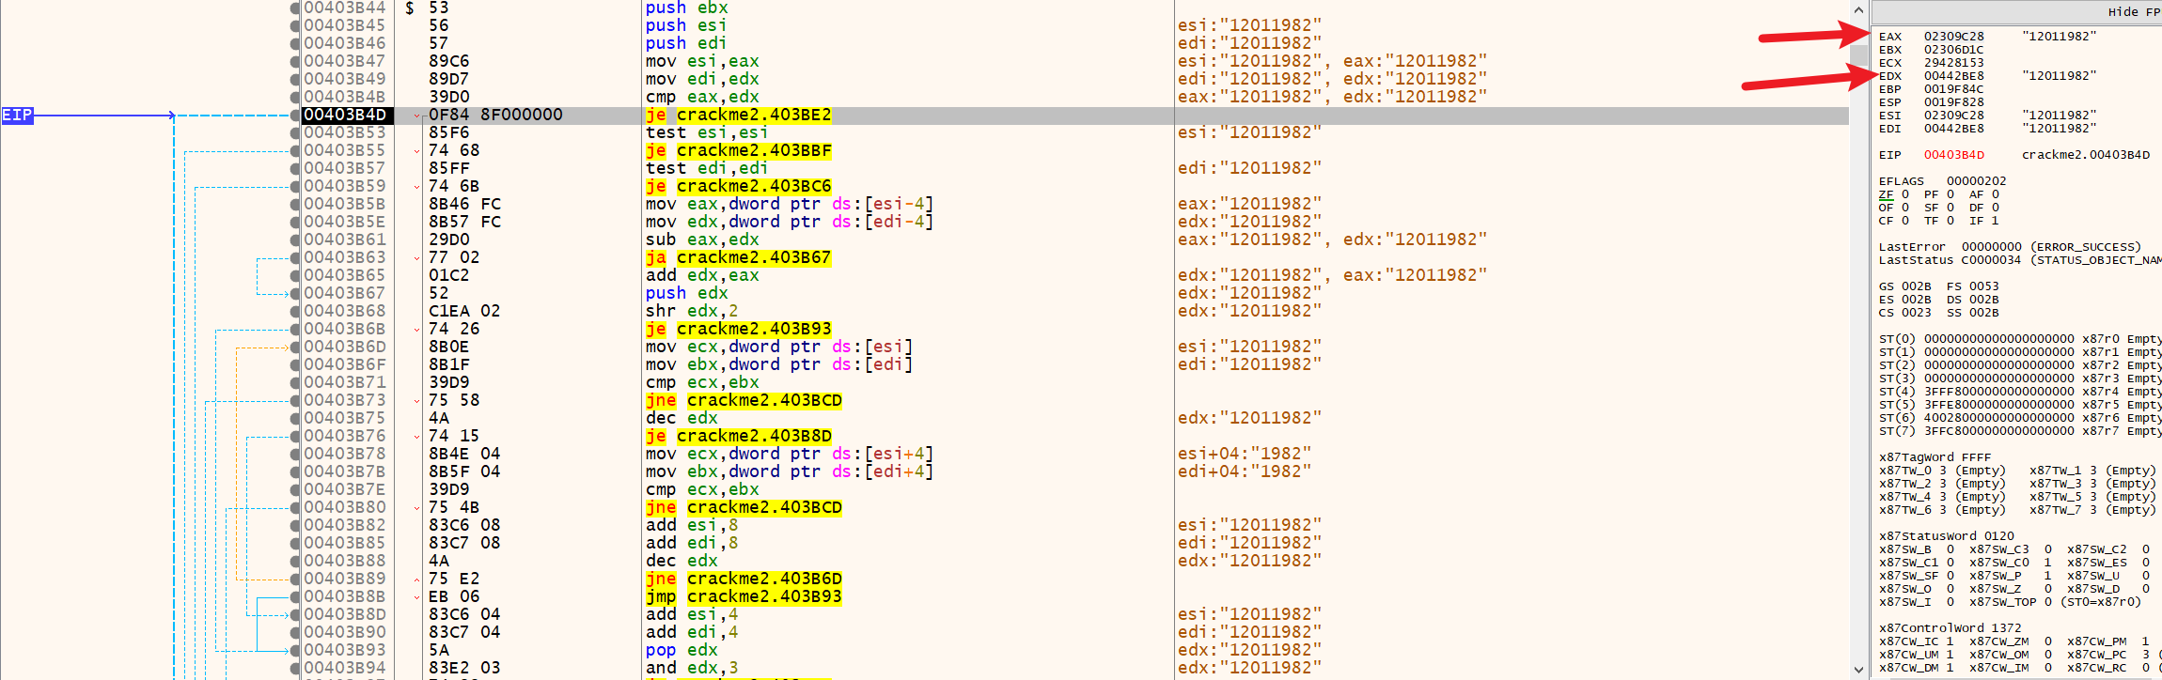
Task: Select the 'push ebx' instruction
Action: [686, 8]
